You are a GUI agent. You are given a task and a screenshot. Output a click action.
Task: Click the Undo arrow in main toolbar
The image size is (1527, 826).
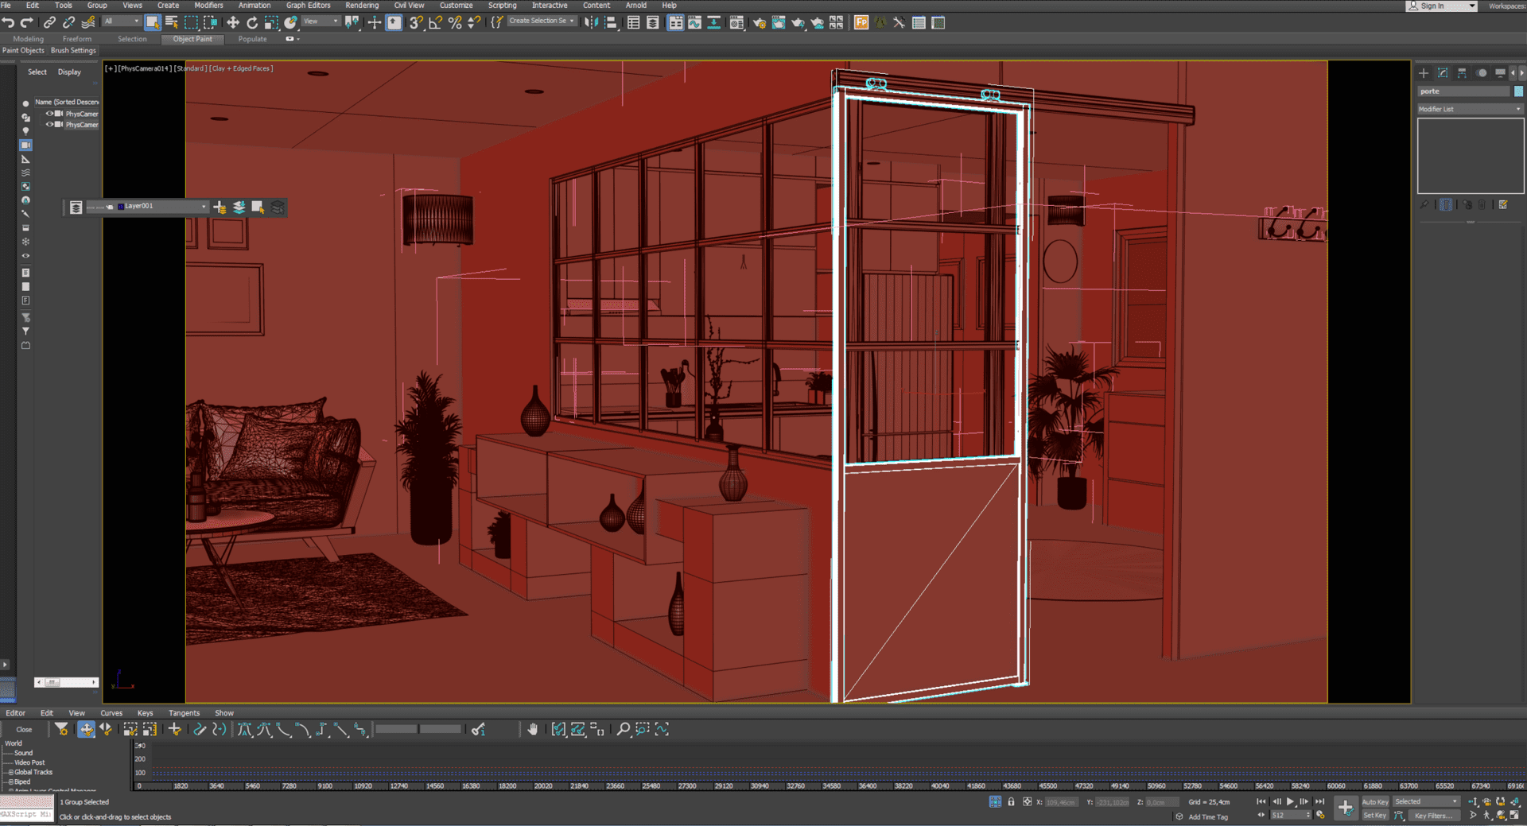9,23
